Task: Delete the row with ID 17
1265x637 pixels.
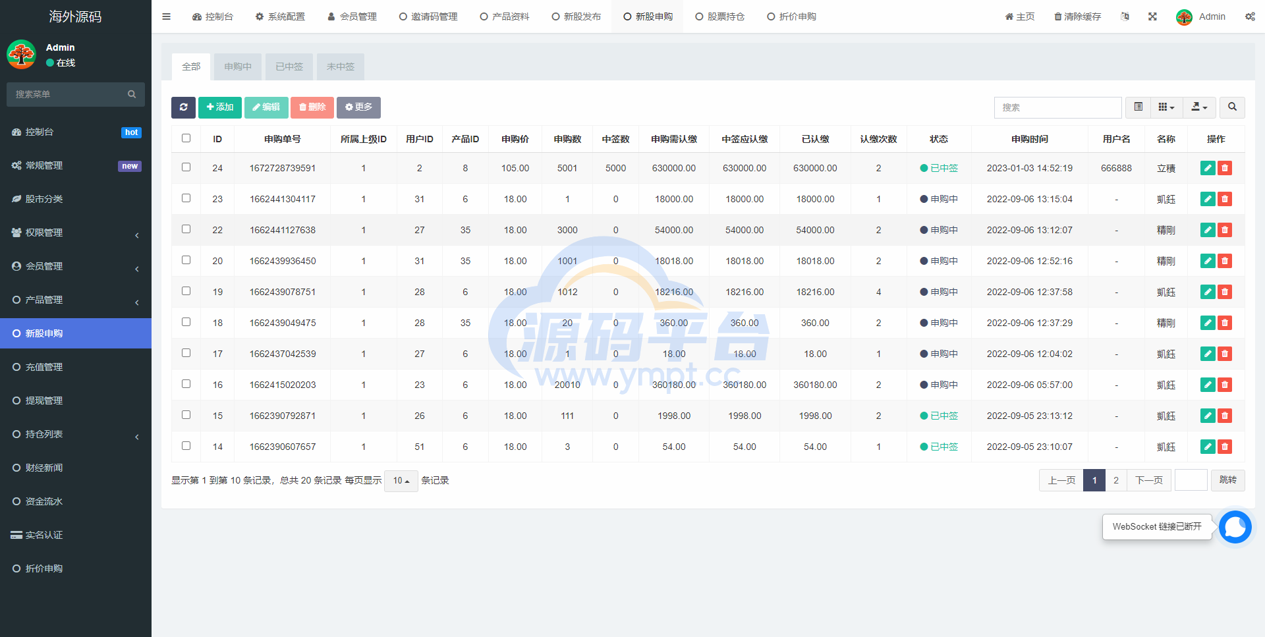Action: (x=1225, y=354)
